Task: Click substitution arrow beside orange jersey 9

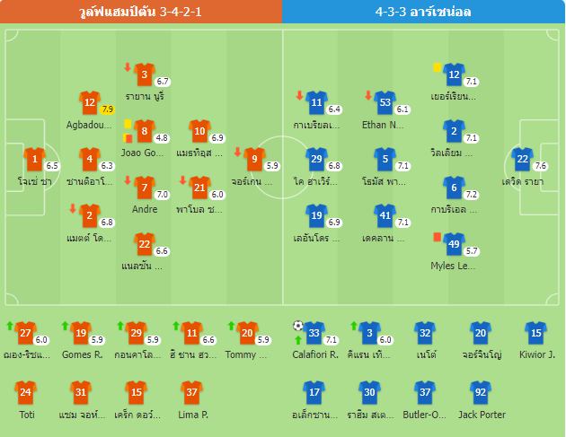Action: (x=237, y=152)
